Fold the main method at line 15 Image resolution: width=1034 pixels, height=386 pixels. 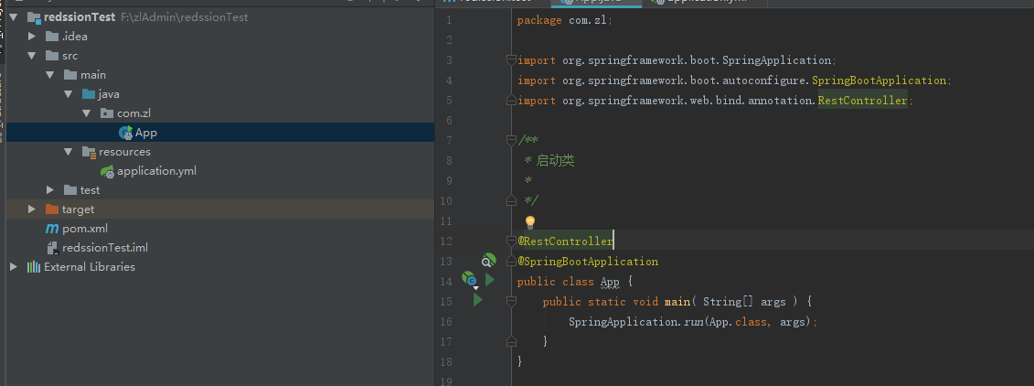pos(512,301)
